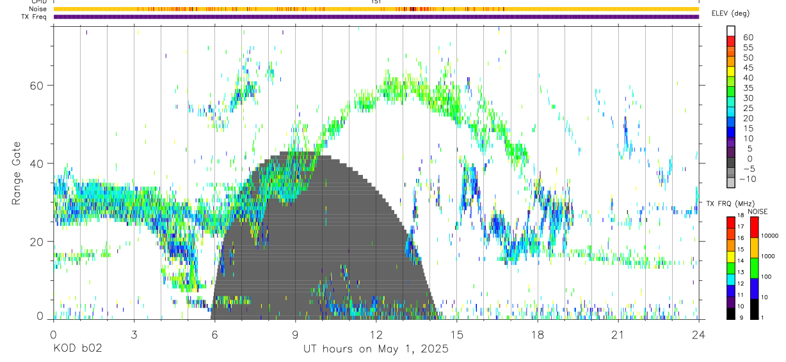Click the "21" tick on the UT hours axis
Image resolution: width=786 pixels, height=362 pixels.
[618, 335]
